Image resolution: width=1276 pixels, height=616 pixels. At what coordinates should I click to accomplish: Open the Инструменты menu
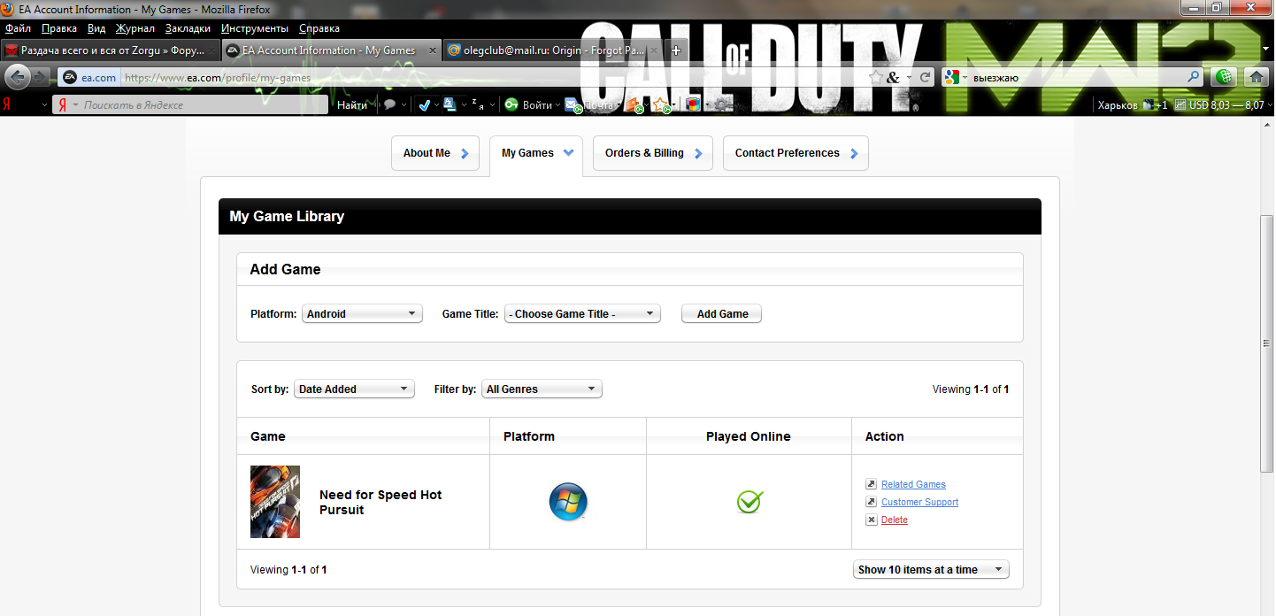point(255,28)
